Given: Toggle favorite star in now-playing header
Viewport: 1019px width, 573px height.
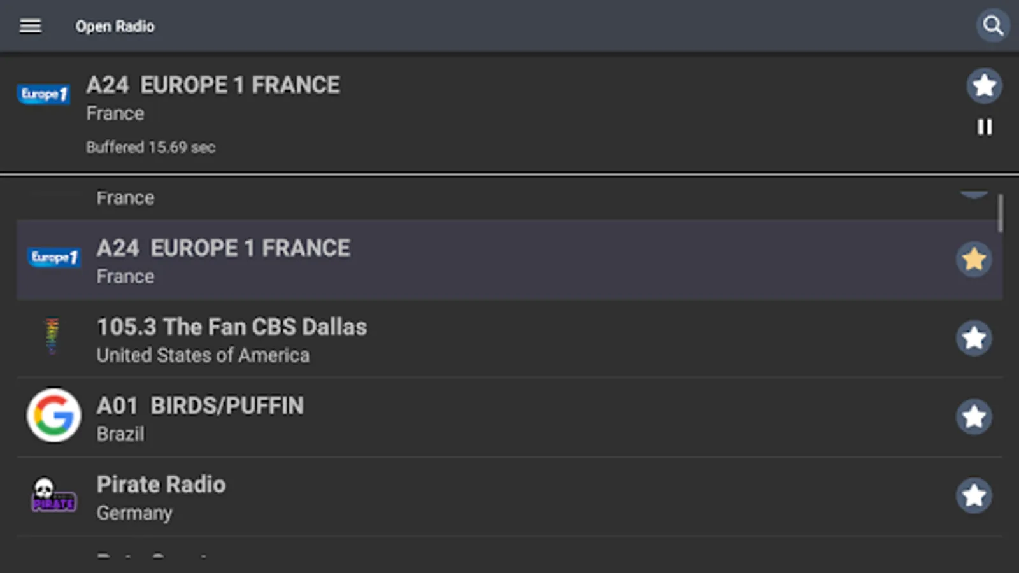Looking at the screenshot, I should click(984, 85).
